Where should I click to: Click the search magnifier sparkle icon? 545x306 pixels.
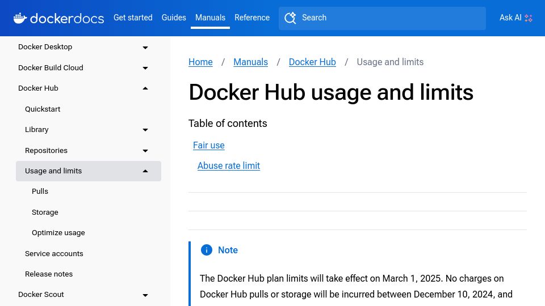pos(290,18)
